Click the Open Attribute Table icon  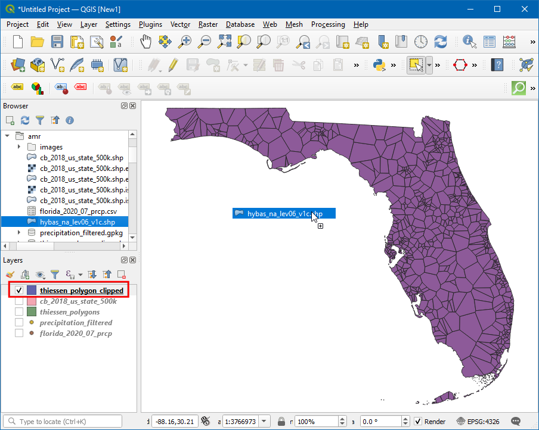point(490,42)
